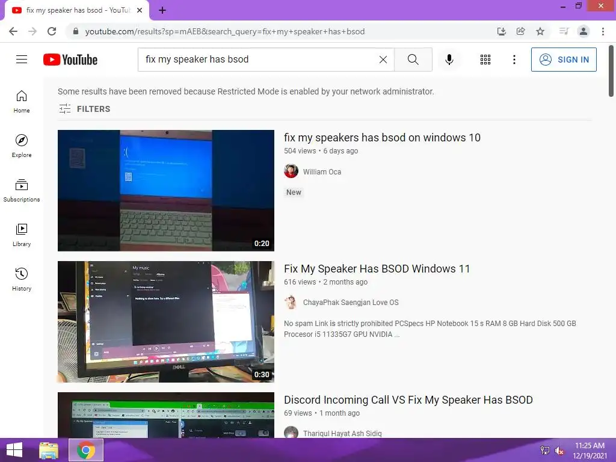Image resolution: width=616 pixels, height=462 pixels.
Task: Click '69 views • 1 month ago' text
Action: pyautogui.click(x=322, y=413)
